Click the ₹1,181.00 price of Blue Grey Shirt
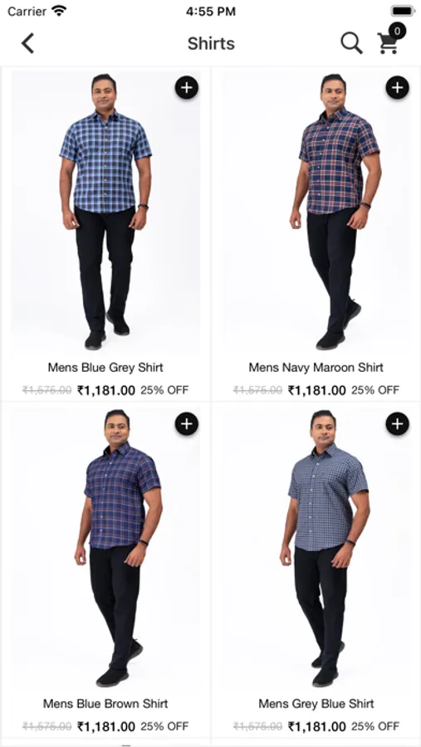Image resolution: width=421 pixels, height=747 pixels. tap(106, 391)
